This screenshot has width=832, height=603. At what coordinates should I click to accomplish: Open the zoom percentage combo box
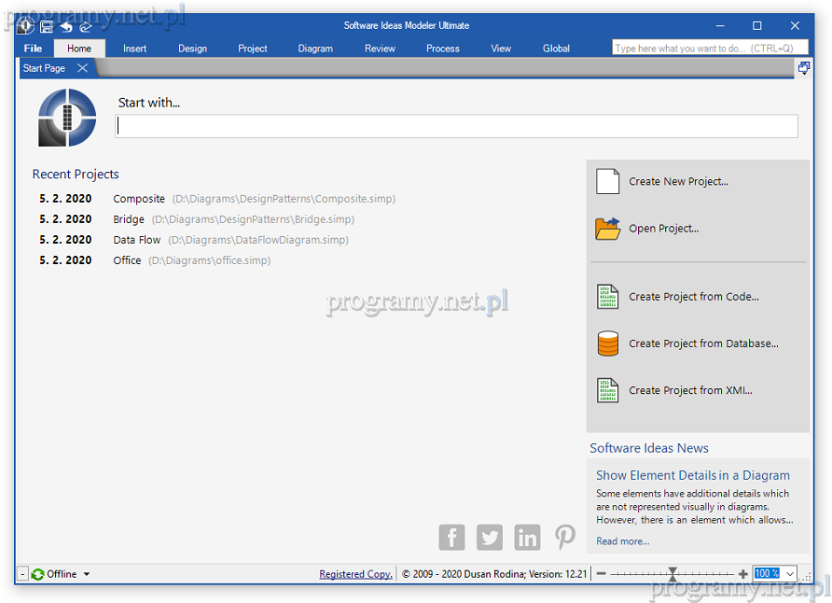tap(791, 574)
